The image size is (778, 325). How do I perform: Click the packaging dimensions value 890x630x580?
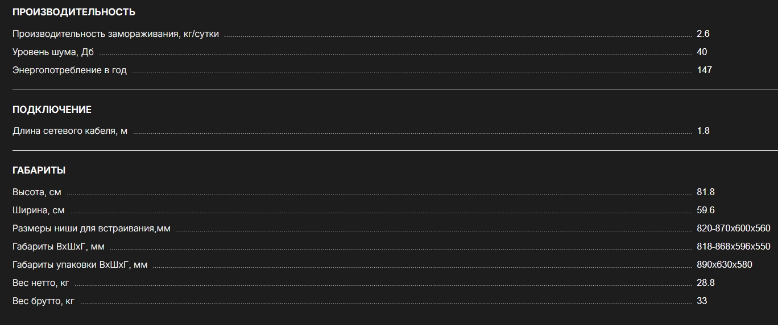[724, 265]
